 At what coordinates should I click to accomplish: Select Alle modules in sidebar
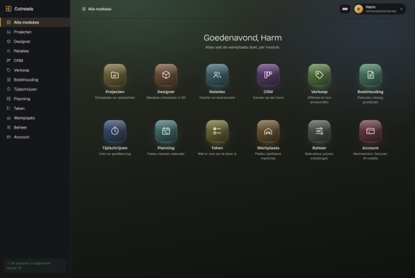pos(35,22)
